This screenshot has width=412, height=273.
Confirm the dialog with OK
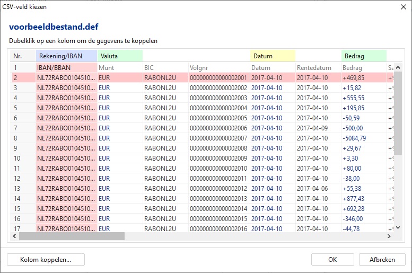tap(332, 259)
